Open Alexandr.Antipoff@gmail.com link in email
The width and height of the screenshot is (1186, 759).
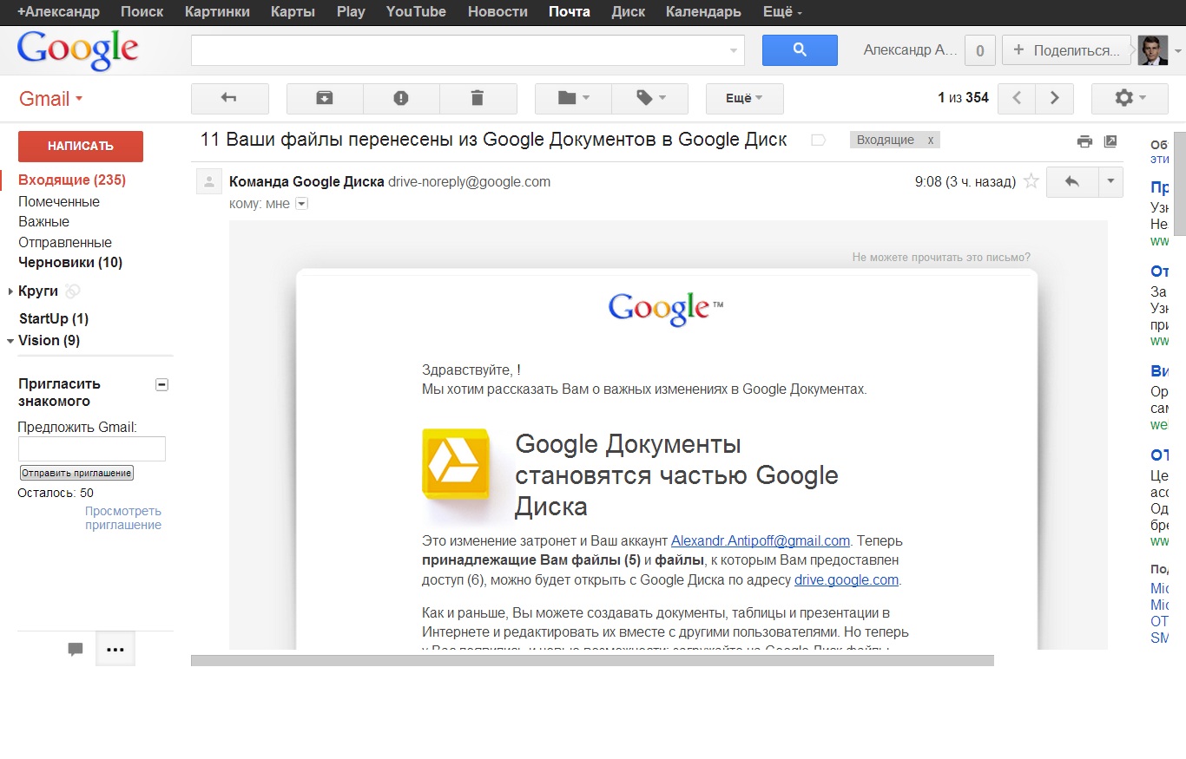761,540
